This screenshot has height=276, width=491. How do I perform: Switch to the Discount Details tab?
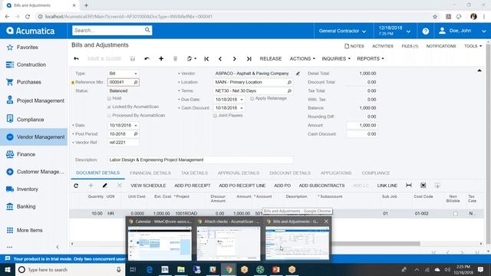coord(290,173)
